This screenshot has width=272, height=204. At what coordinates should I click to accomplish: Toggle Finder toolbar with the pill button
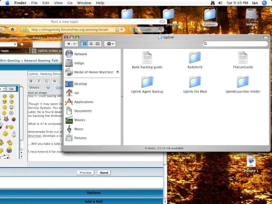pyautogui.click(x=266, y=37)
